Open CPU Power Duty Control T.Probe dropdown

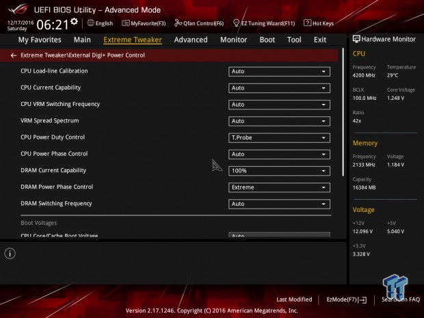[x=279, y=137]
